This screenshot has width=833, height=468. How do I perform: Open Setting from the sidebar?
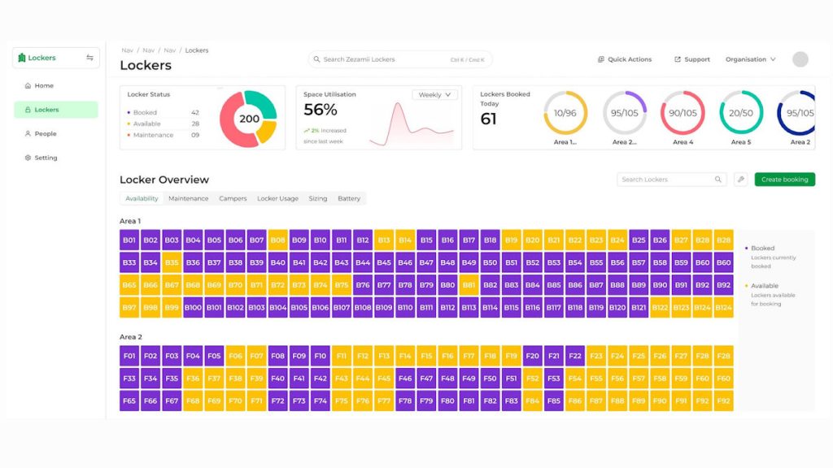tap(46, 158)
